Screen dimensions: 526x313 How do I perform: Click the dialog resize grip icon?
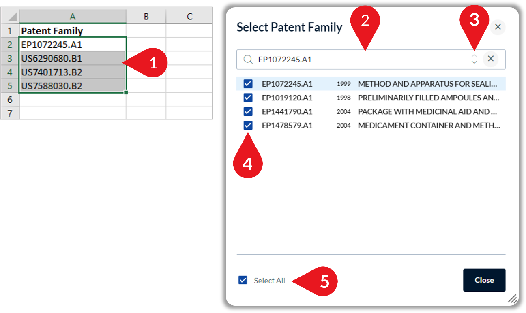(x=513, y=299)
